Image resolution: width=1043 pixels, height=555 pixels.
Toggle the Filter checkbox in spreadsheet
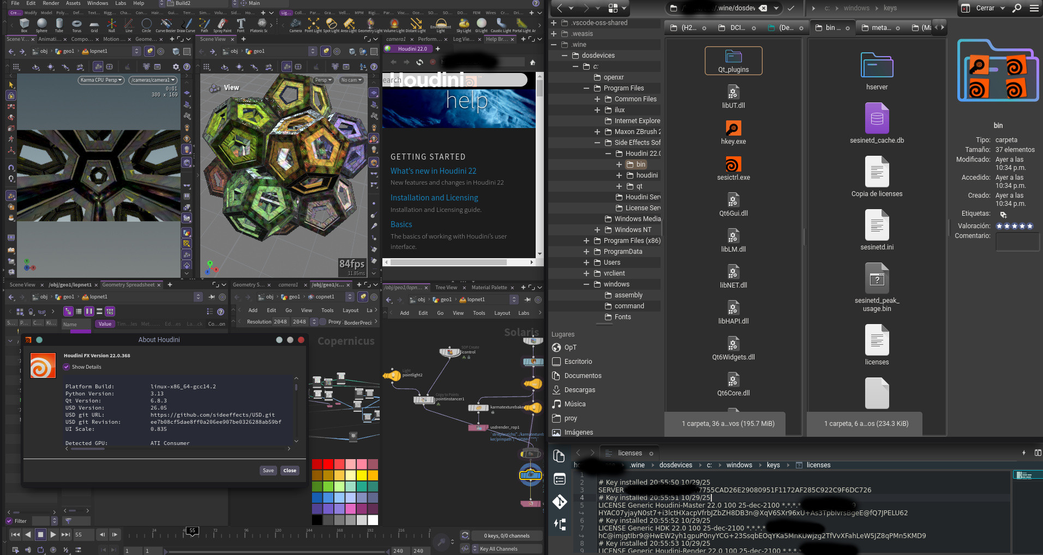[9, 521]
